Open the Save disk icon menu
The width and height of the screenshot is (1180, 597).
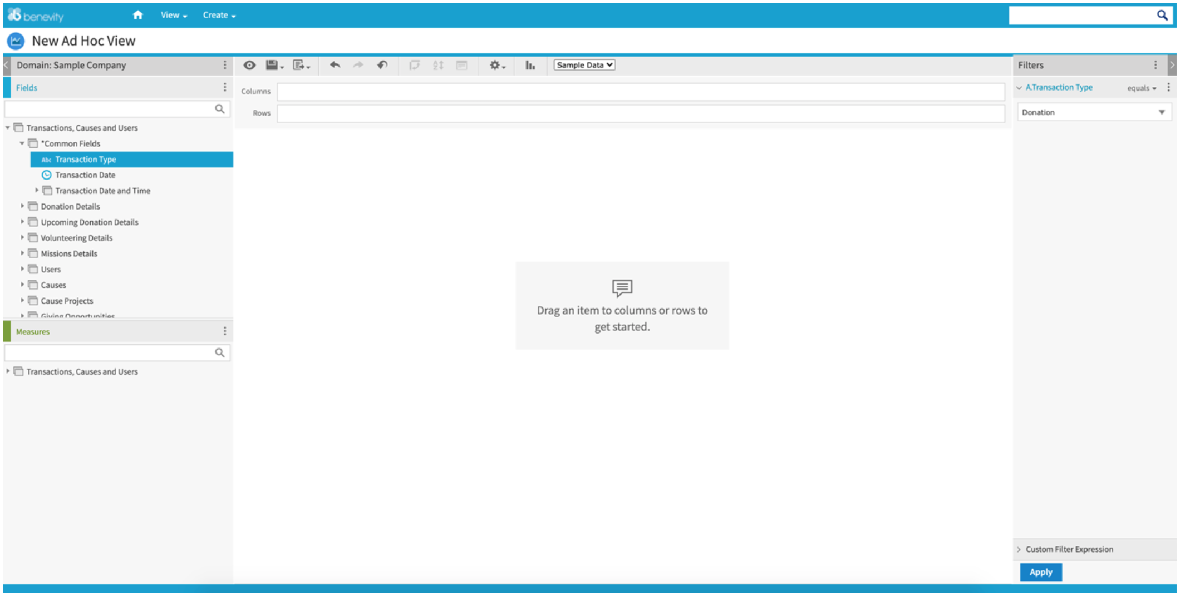(274, 65)
